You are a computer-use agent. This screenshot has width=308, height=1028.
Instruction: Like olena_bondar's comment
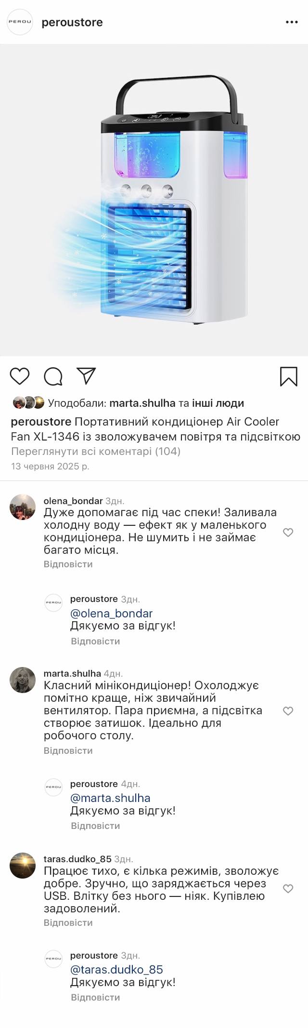click(288, 532)
